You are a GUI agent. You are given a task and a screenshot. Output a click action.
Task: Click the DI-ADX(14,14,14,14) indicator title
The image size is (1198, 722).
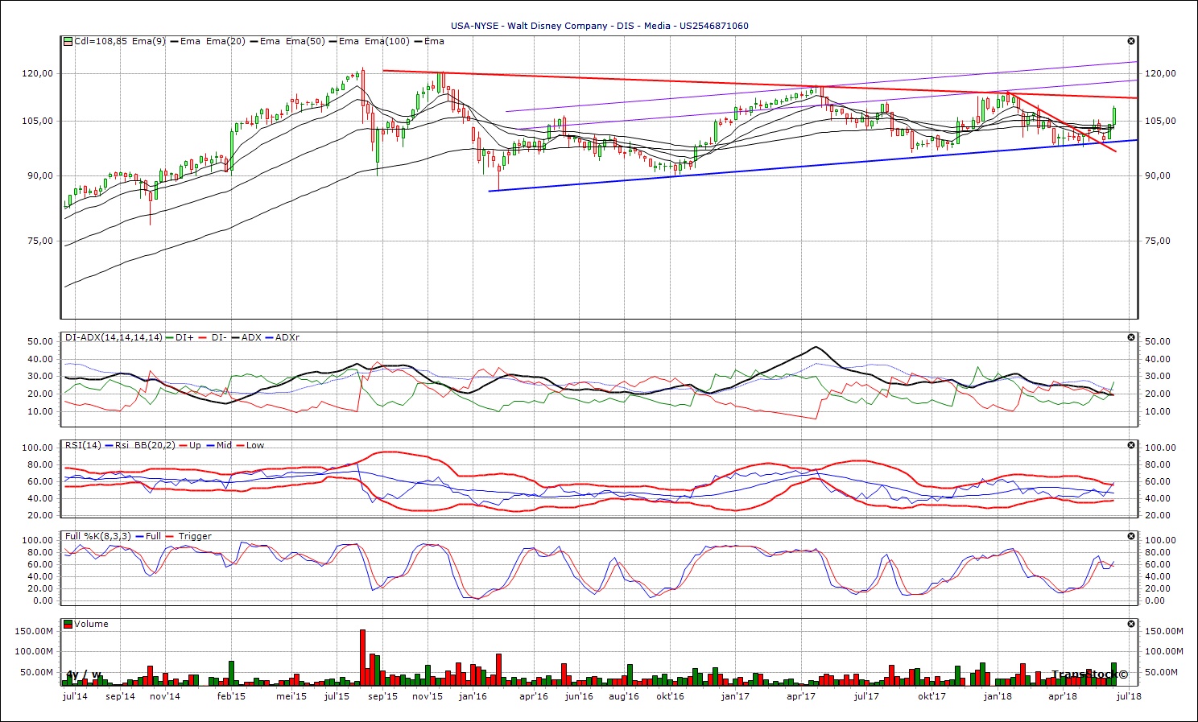(114, 338)
